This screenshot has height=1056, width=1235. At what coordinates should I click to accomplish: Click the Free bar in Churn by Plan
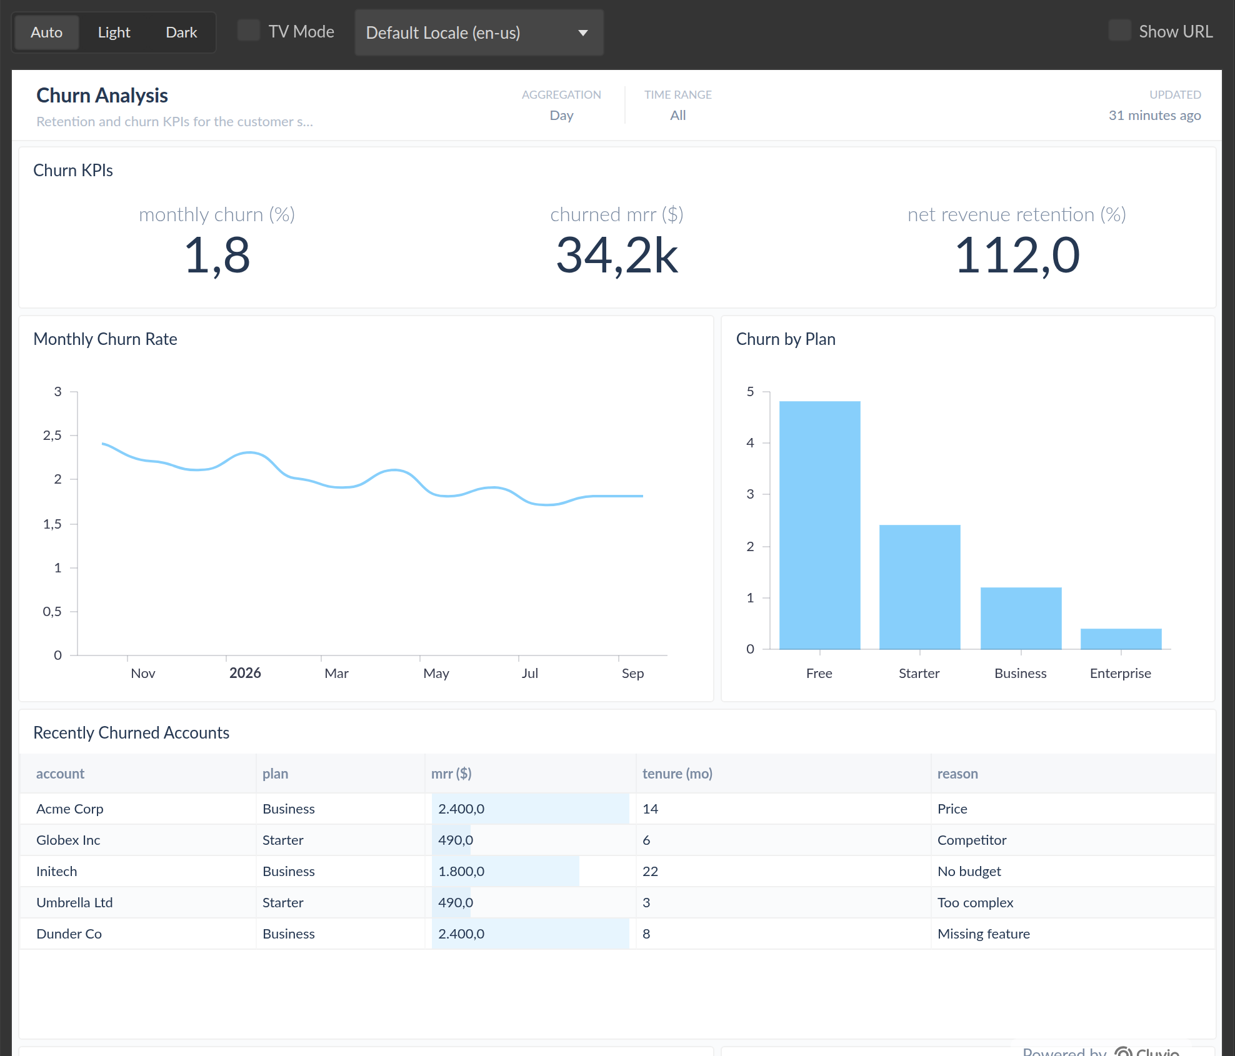click(819, 525)
